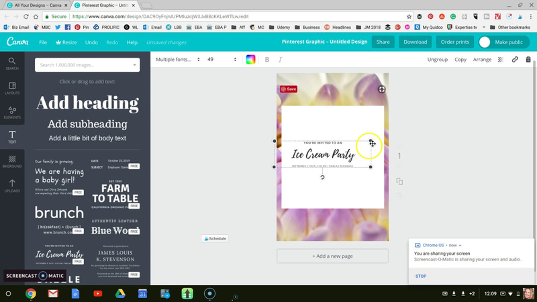
Task: Open the Background panel
Action: click(12, 161)
